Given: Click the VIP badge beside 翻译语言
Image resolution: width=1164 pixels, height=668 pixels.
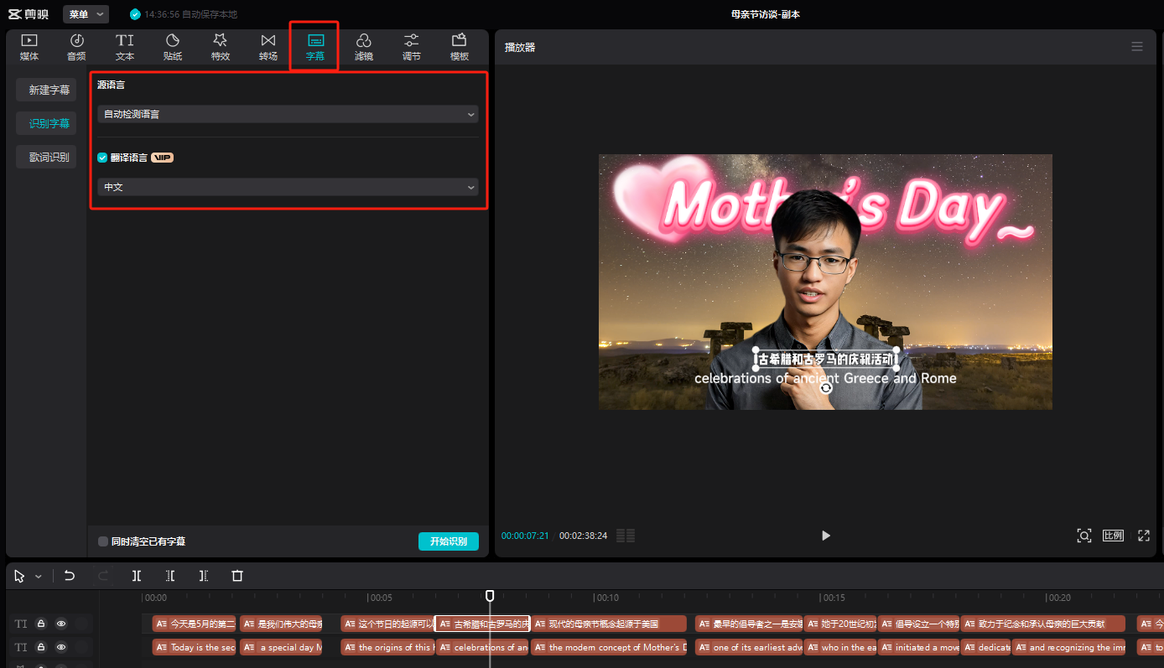Looking at the screenshot, I should (163, 158).
